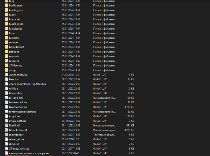Select the fAwesome6.lua file name
This screenshot has width=210, height=156.
tap(18, 107)
